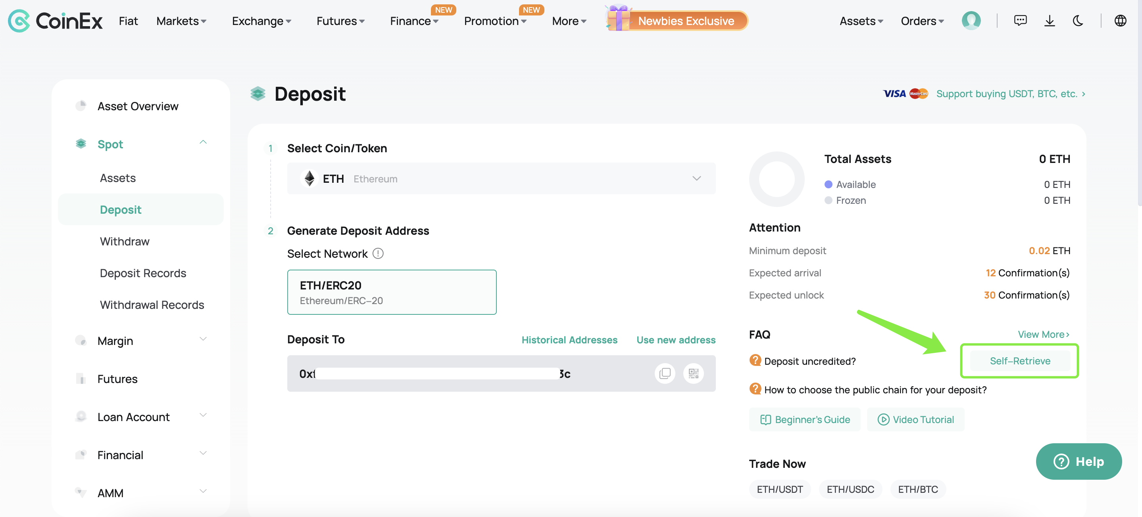Image resolution: width=1142 pixels, height=517 pixels.
Task: Open the More dropdown menu
Action: 569,21
